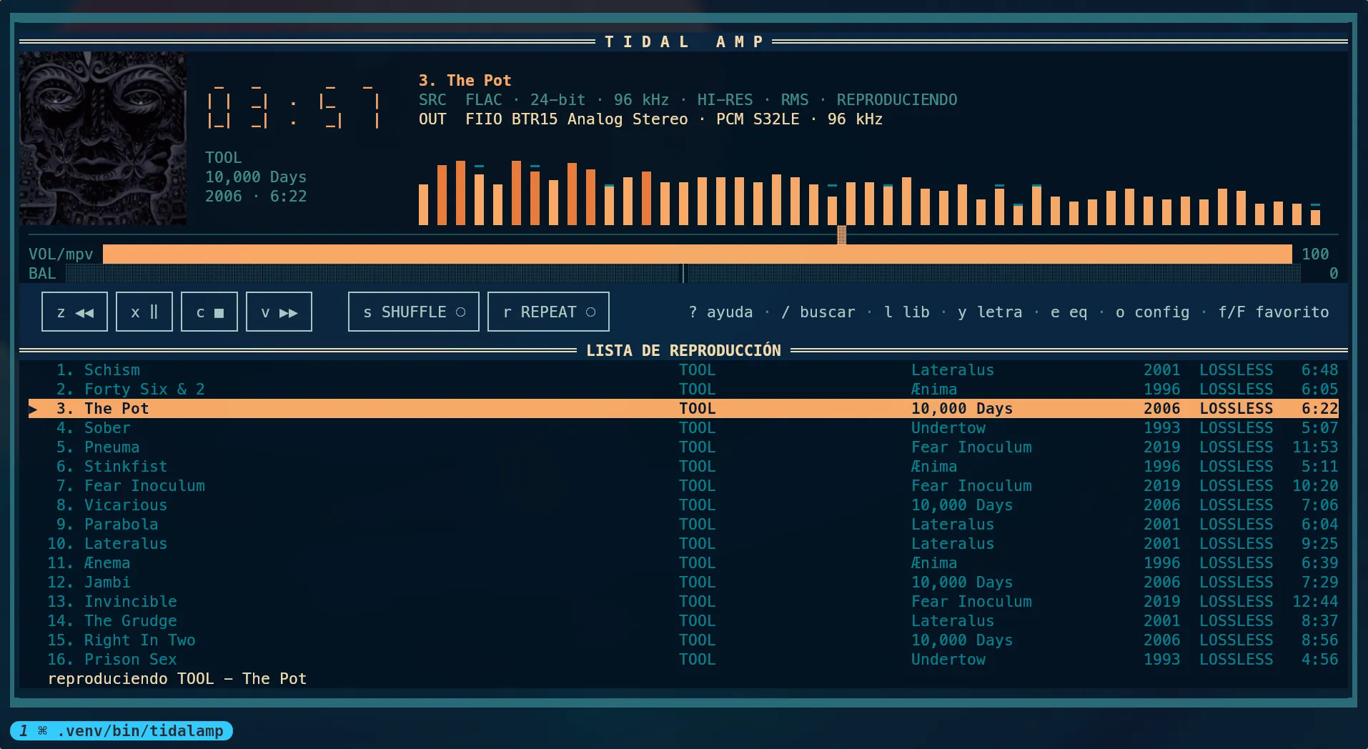This screenshot has width=1368, height=749.
Task: Click duration 11:53 of Pneuma
Action: pyautogui.click(x=1315, y=447)
